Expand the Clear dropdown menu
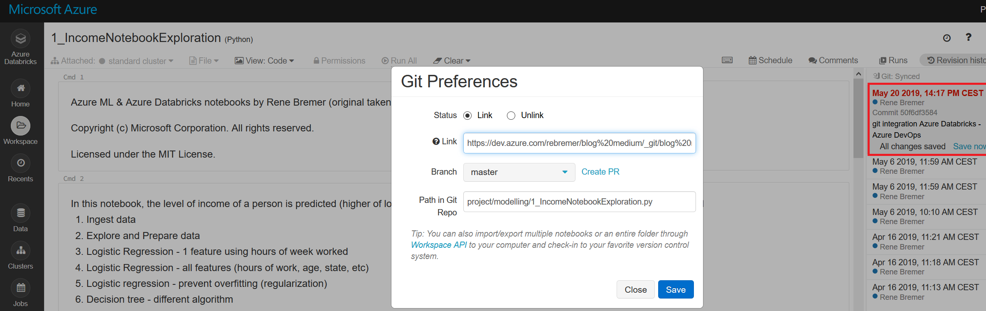This screenshot has height=311, width=986. coord(452,61)
